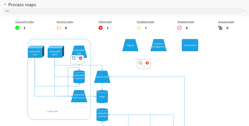Click the dropdown arrow button beside Test
Screen dimensions: 249x126
point(244,11)
